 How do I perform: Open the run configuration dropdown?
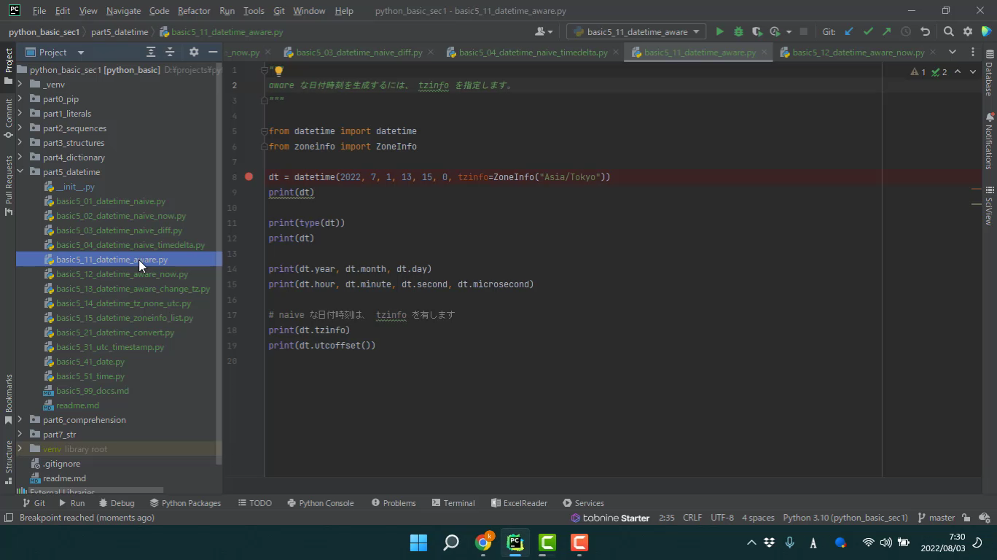(636, 32)
